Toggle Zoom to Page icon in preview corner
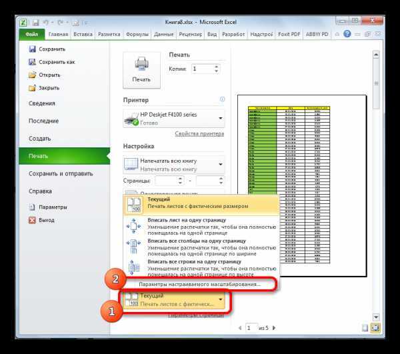 tap(375, 328)
